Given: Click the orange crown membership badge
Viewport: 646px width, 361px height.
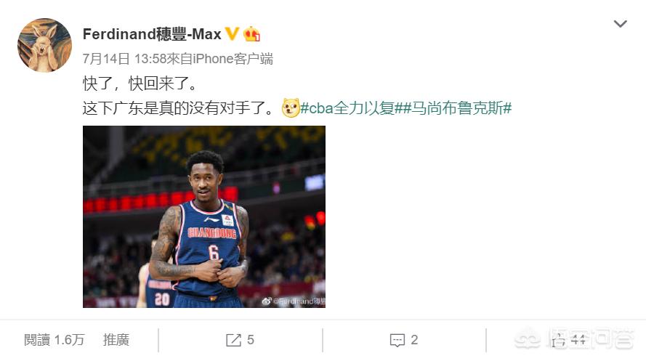Looking at the screenshot, I should pyautogui.click(x=251, y=33).
